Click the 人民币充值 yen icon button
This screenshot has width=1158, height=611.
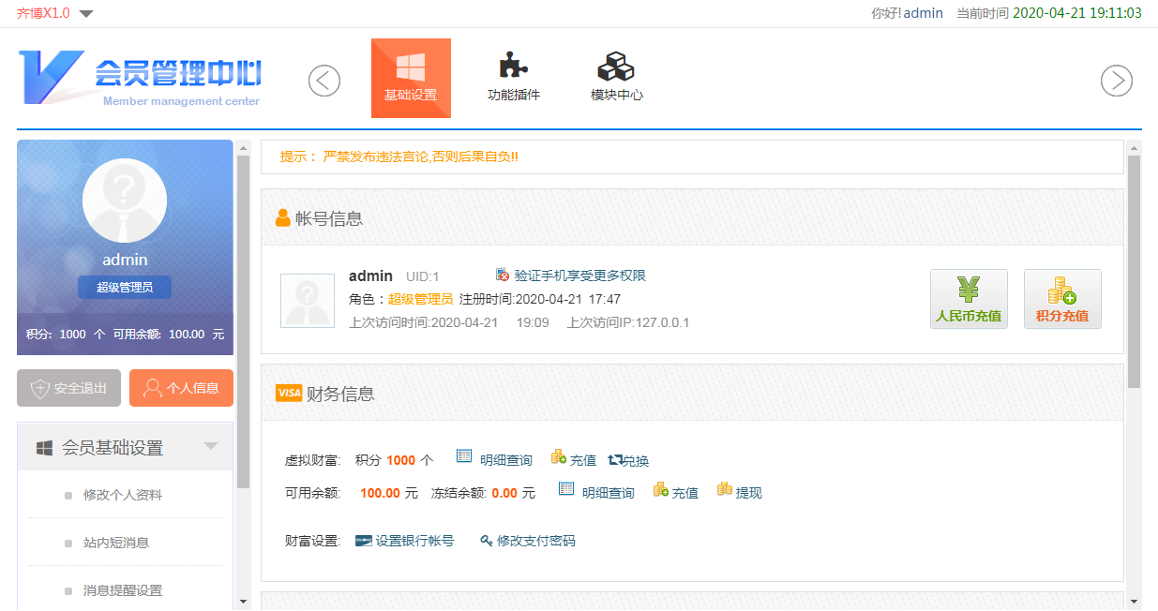[x=969, y=299]
